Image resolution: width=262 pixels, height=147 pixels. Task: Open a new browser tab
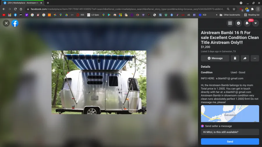(x=48, y=3)
